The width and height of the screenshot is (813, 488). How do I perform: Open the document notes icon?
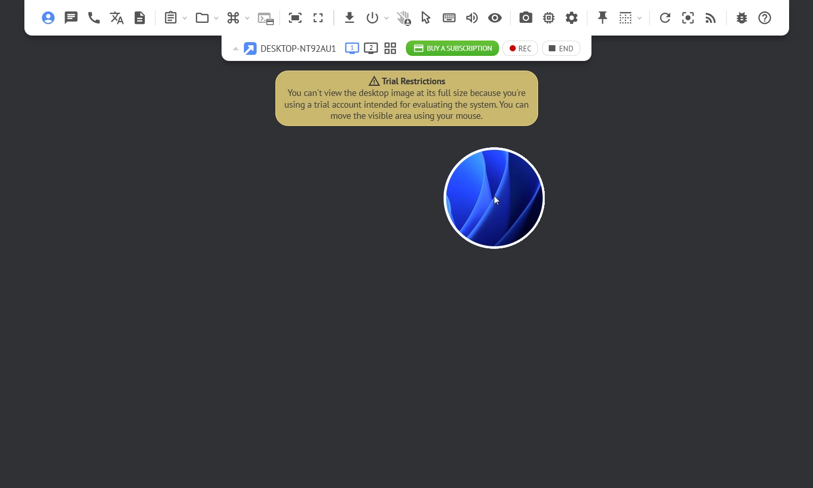[x=140, y=18]
